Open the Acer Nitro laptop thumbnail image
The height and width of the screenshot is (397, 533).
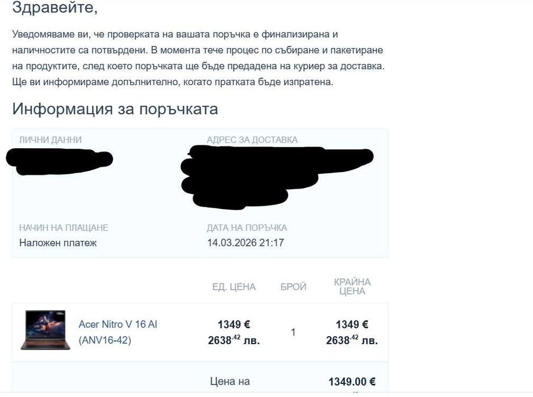tap(45, 330)
